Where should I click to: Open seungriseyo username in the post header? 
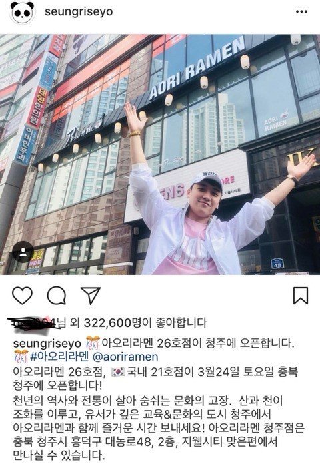[79, 11]
